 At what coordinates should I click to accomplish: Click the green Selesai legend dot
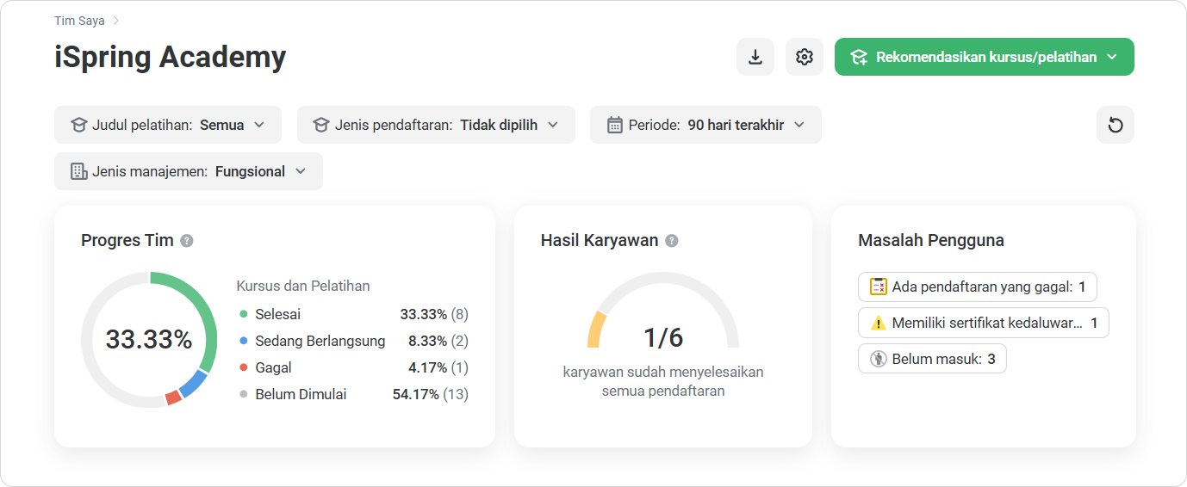point(244,314)
